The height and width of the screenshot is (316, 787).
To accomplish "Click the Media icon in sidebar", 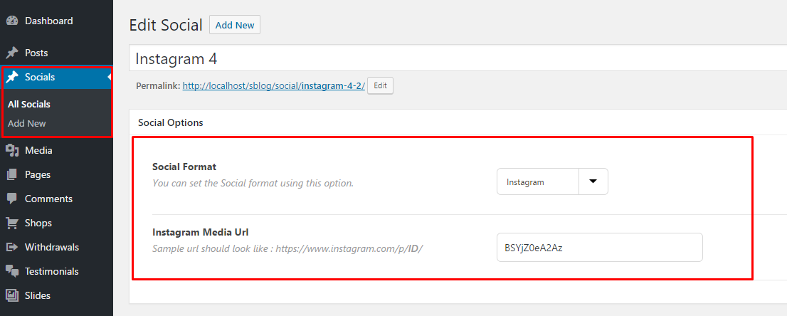I will point(12,150).
